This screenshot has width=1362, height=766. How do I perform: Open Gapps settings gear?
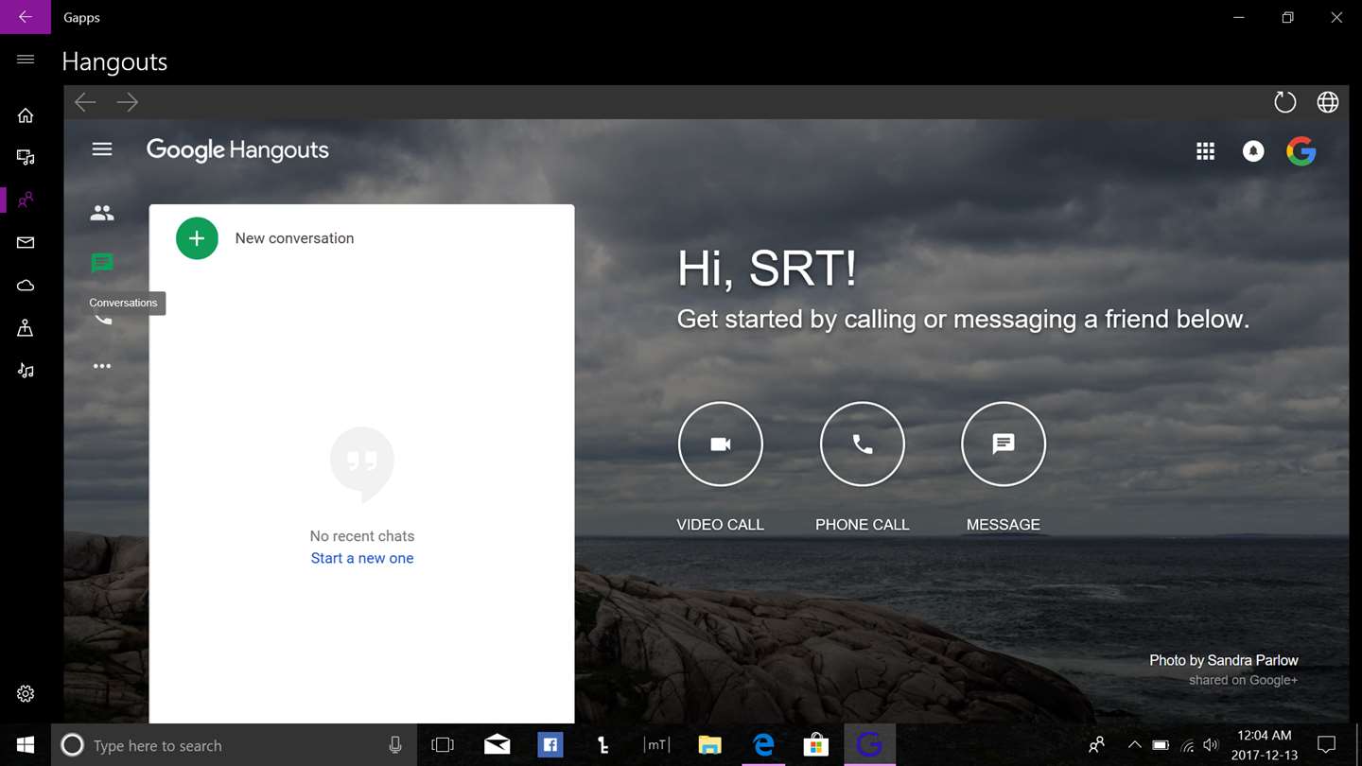point(26,693)
